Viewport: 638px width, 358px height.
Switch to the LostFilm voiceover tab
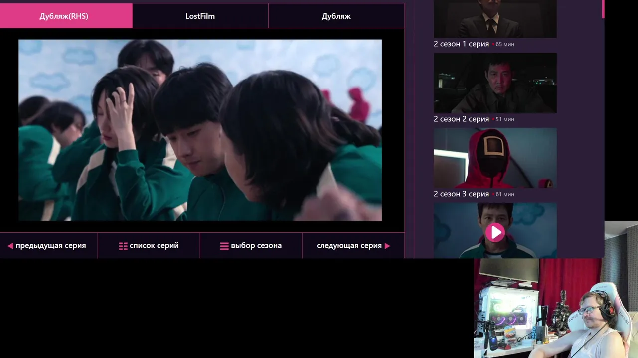[x=200, y=16]
